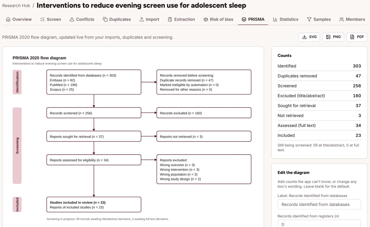Select the PRISMA tab
Image resolution: width=370 pixels, height=227 pixels.
[253, 19]
